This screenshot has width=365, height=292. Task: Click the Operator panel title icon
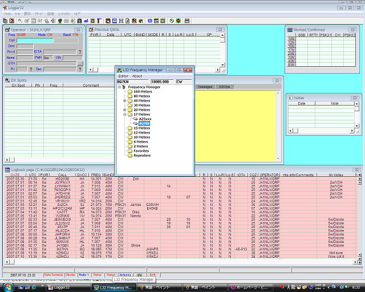tap(7, 30)
